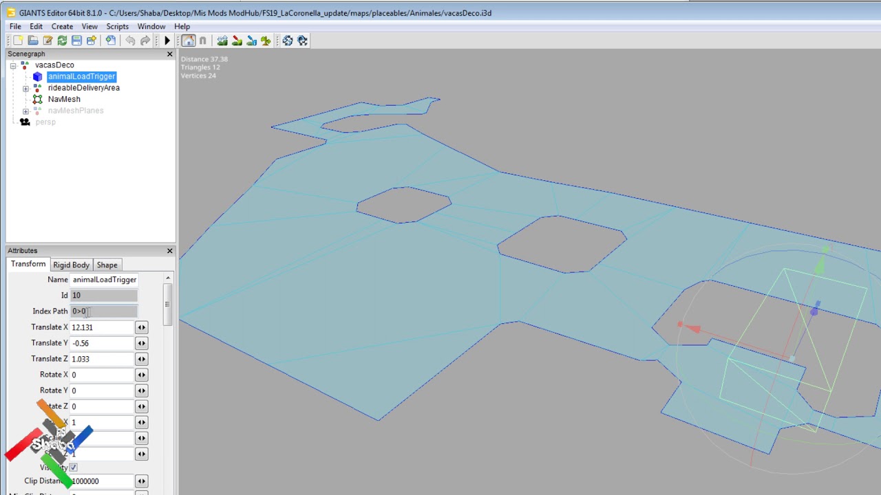Screen dimensions: 881x495
Task: Switch to the Shape tab
Action: coord(107,265)
